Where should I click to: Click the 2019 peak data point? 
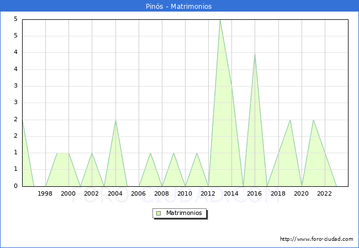click(290, 120)
